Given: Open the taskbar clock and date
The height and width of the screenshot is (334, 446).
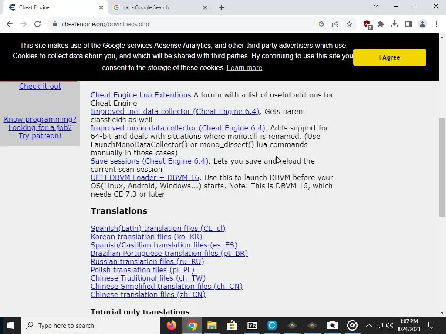Looking at the screenshot, I should (x=409, y=325).
